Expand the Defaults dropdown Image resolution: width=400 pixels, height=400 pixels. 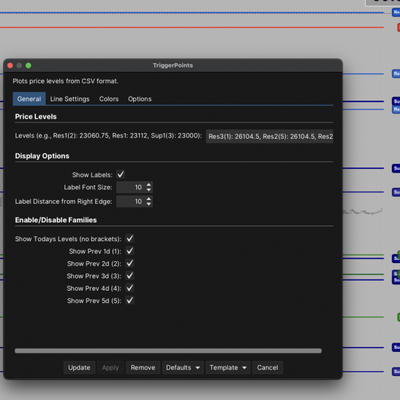[x=182, y=367]
